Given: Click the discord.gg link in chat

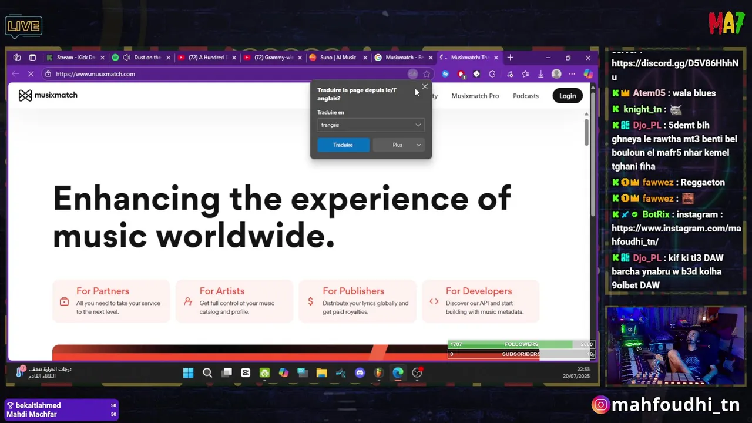Looking at the screenshot, I should [x=675, y=70].
